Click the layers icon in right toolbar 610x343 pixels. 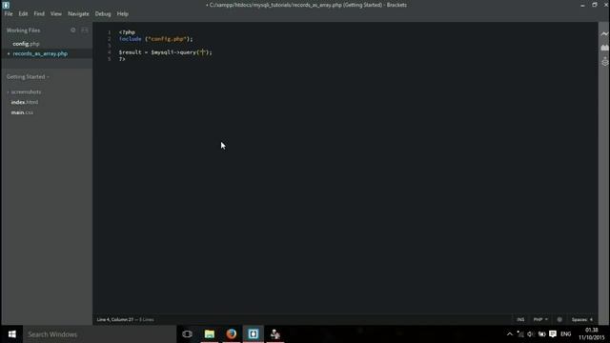coord(604,61)
